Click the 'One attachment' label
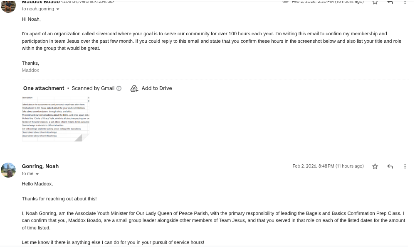The image size is (415, 251). tap(44, 88)
